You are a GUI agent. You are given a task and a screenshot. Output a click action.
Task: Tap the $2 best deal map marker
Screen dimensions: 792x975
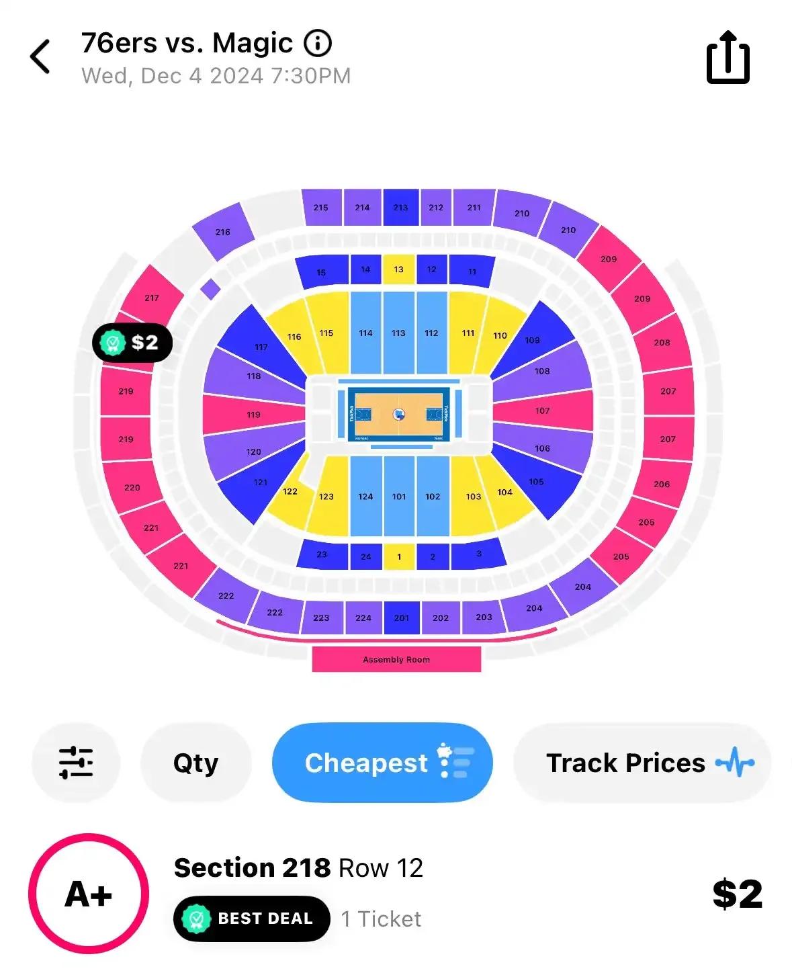(132, 343)
